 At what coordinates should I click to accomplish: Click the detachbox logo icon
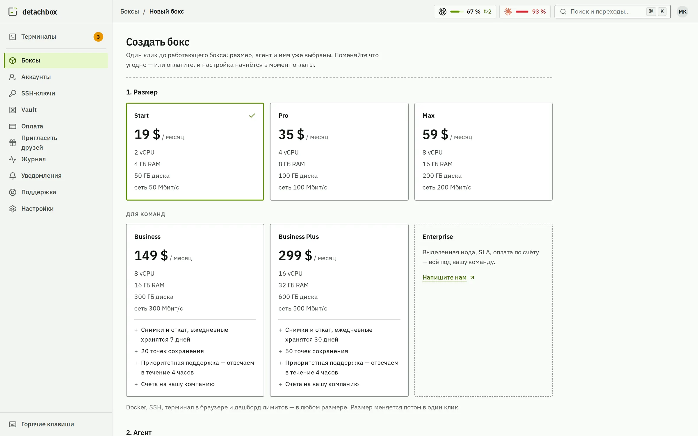13,12
